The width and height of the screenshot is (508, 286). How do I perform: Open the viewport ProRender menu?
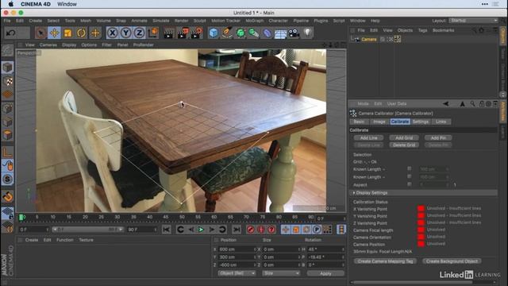[143, 45]
